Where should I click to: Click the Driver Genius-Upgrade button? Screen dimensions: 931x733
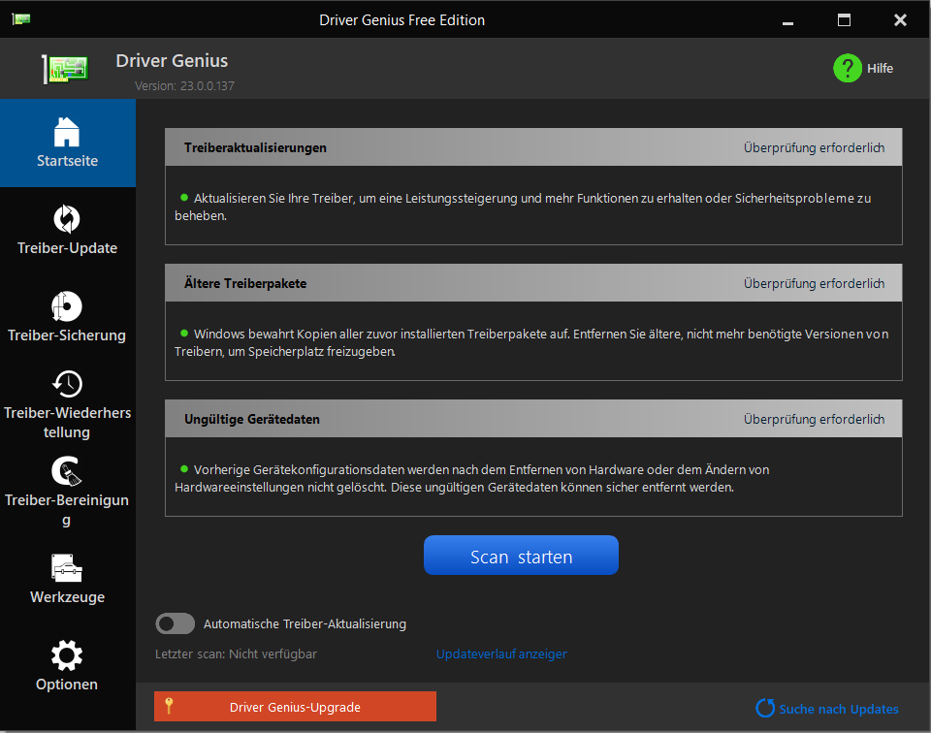(x=295, y=706)
